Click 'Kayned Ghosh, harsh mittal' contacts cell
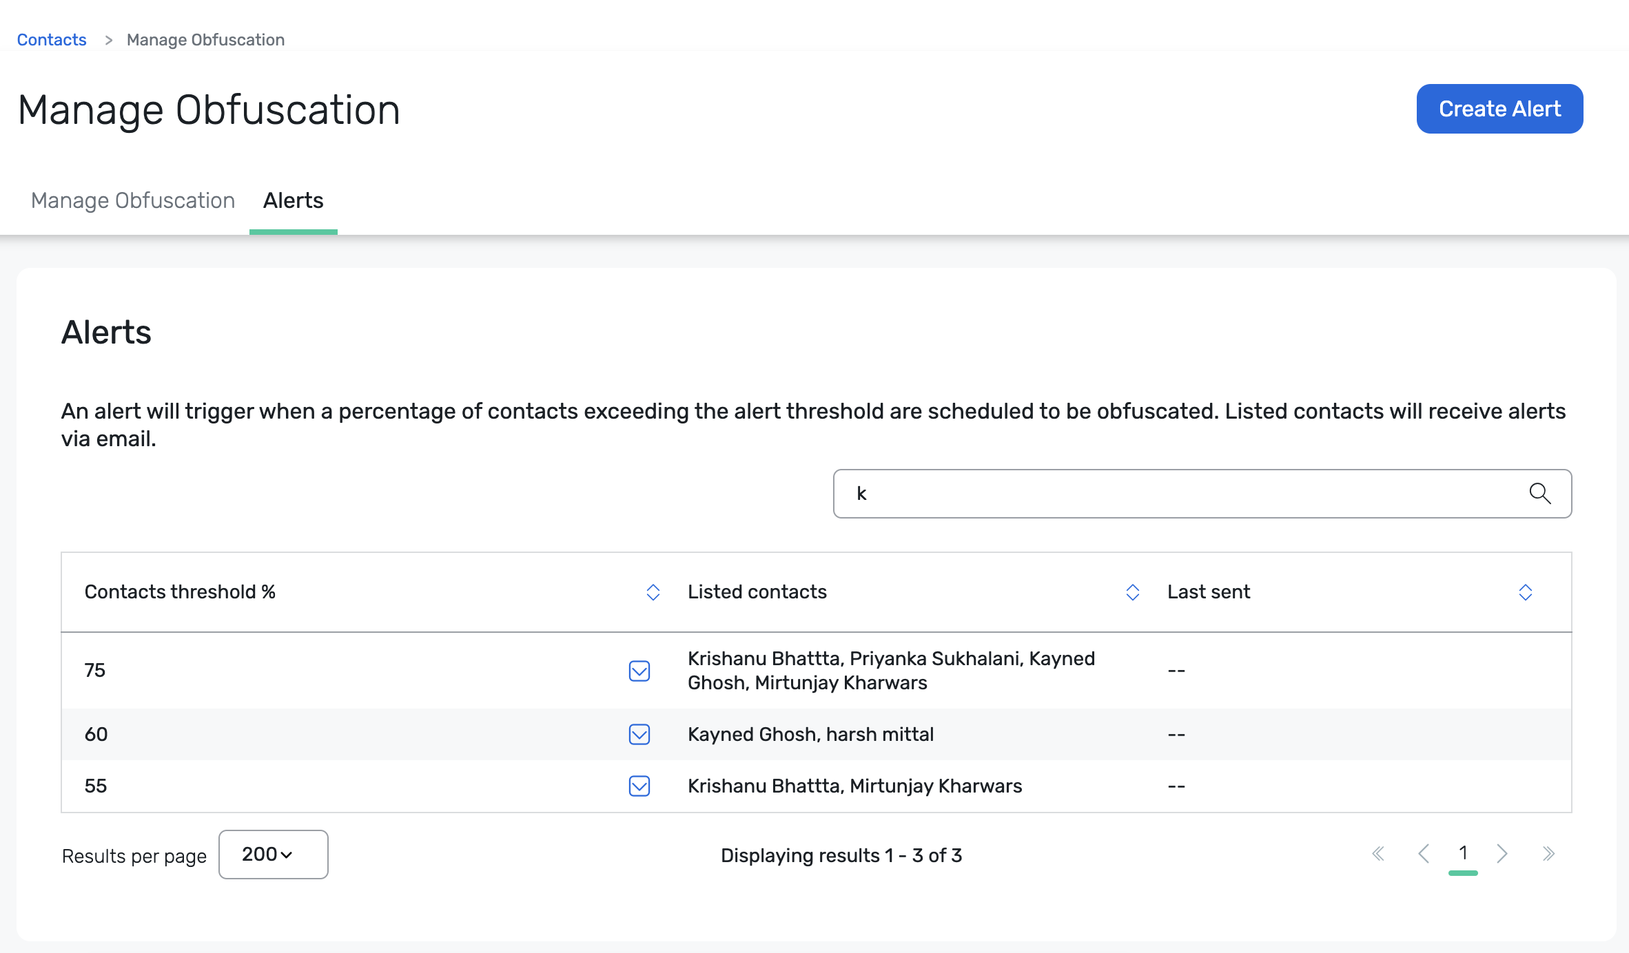 (810, 734)
